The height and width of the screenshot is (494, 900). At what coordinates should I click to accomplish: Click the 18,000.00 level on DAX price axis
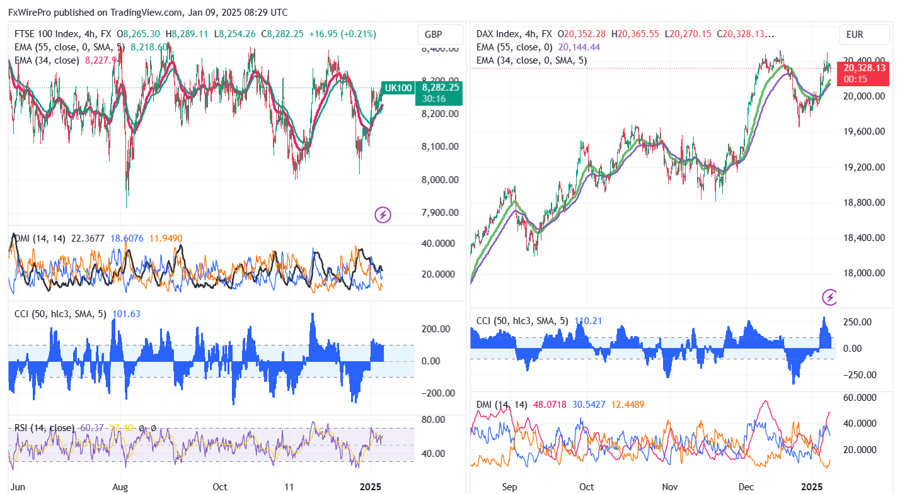click(x=865, y=273)
